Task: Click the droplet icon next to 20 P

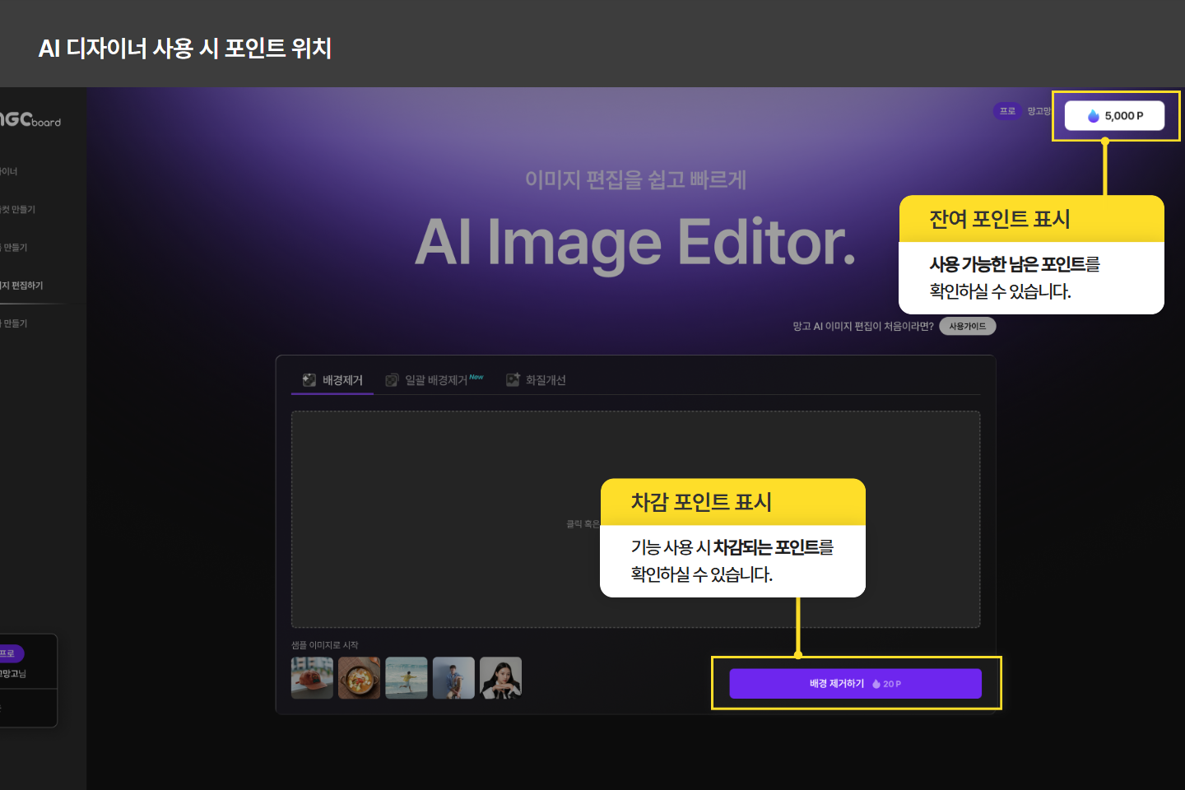Action: [876, 684]
